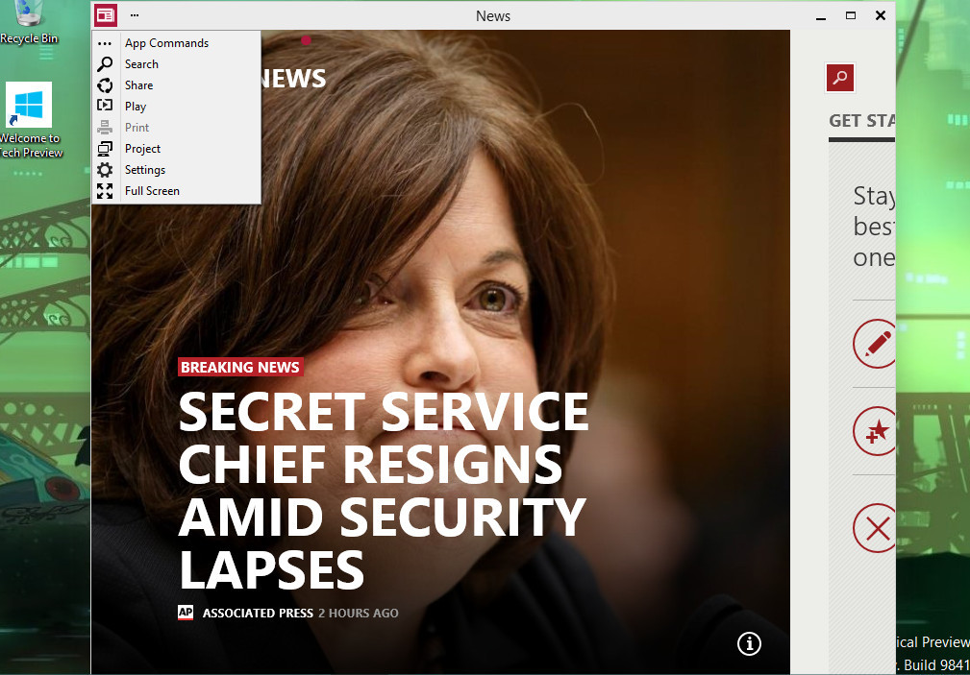Show photo info via the info icon

pos(749,643)
